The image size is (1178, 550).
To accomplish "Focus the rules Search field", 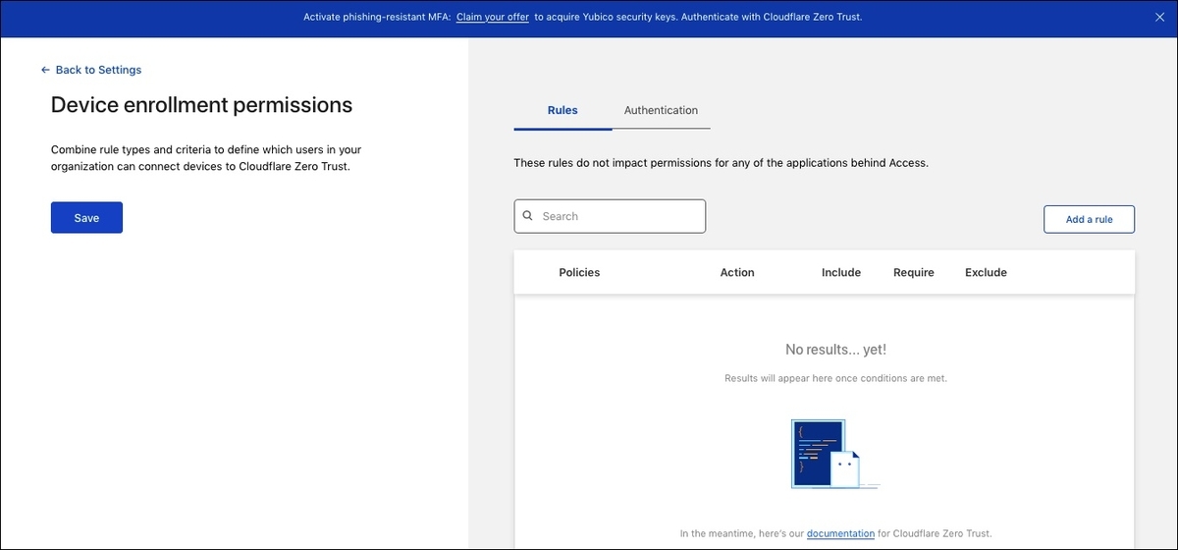I will tap(610, 216).
